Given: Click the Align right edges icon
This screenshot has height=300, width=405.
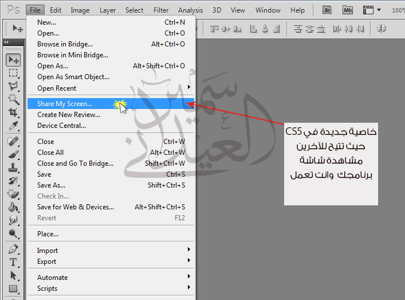Looking at the screenshot, I should coord(276,29).
